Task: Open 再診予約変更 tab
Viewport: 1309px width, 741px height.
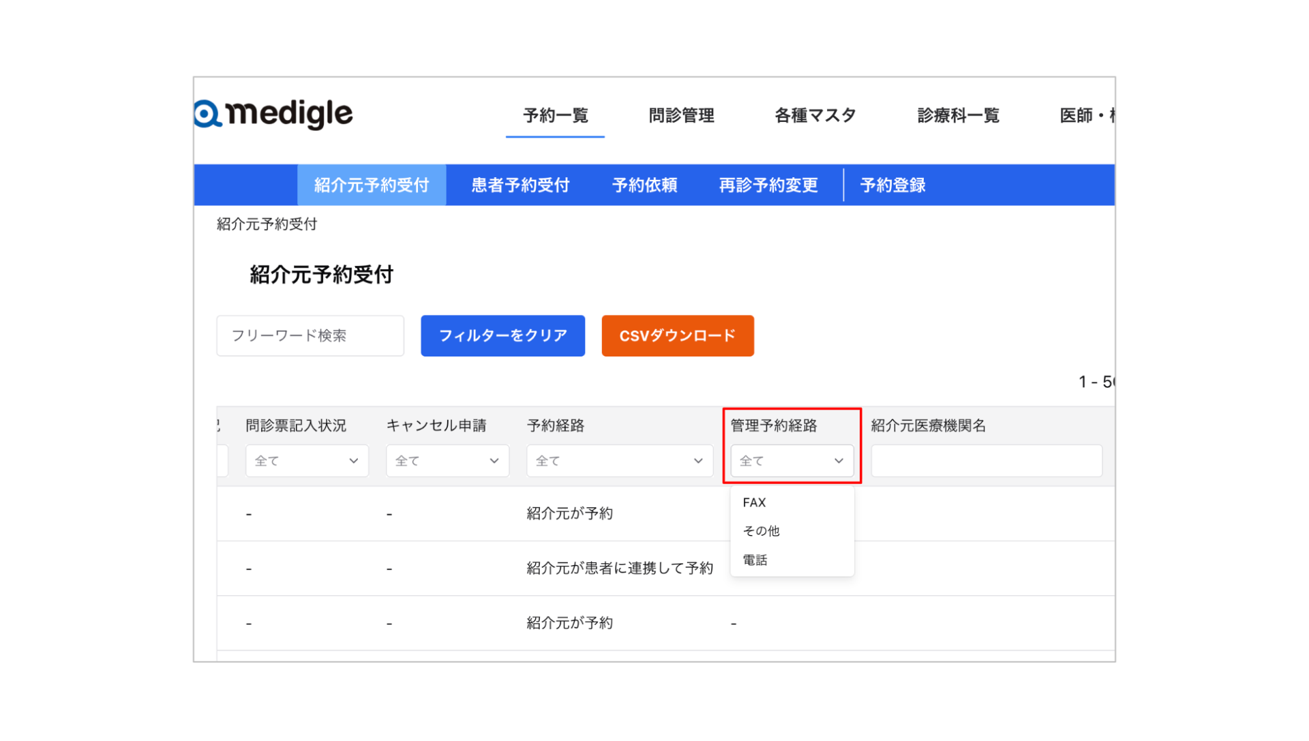Action: [768, 185]
